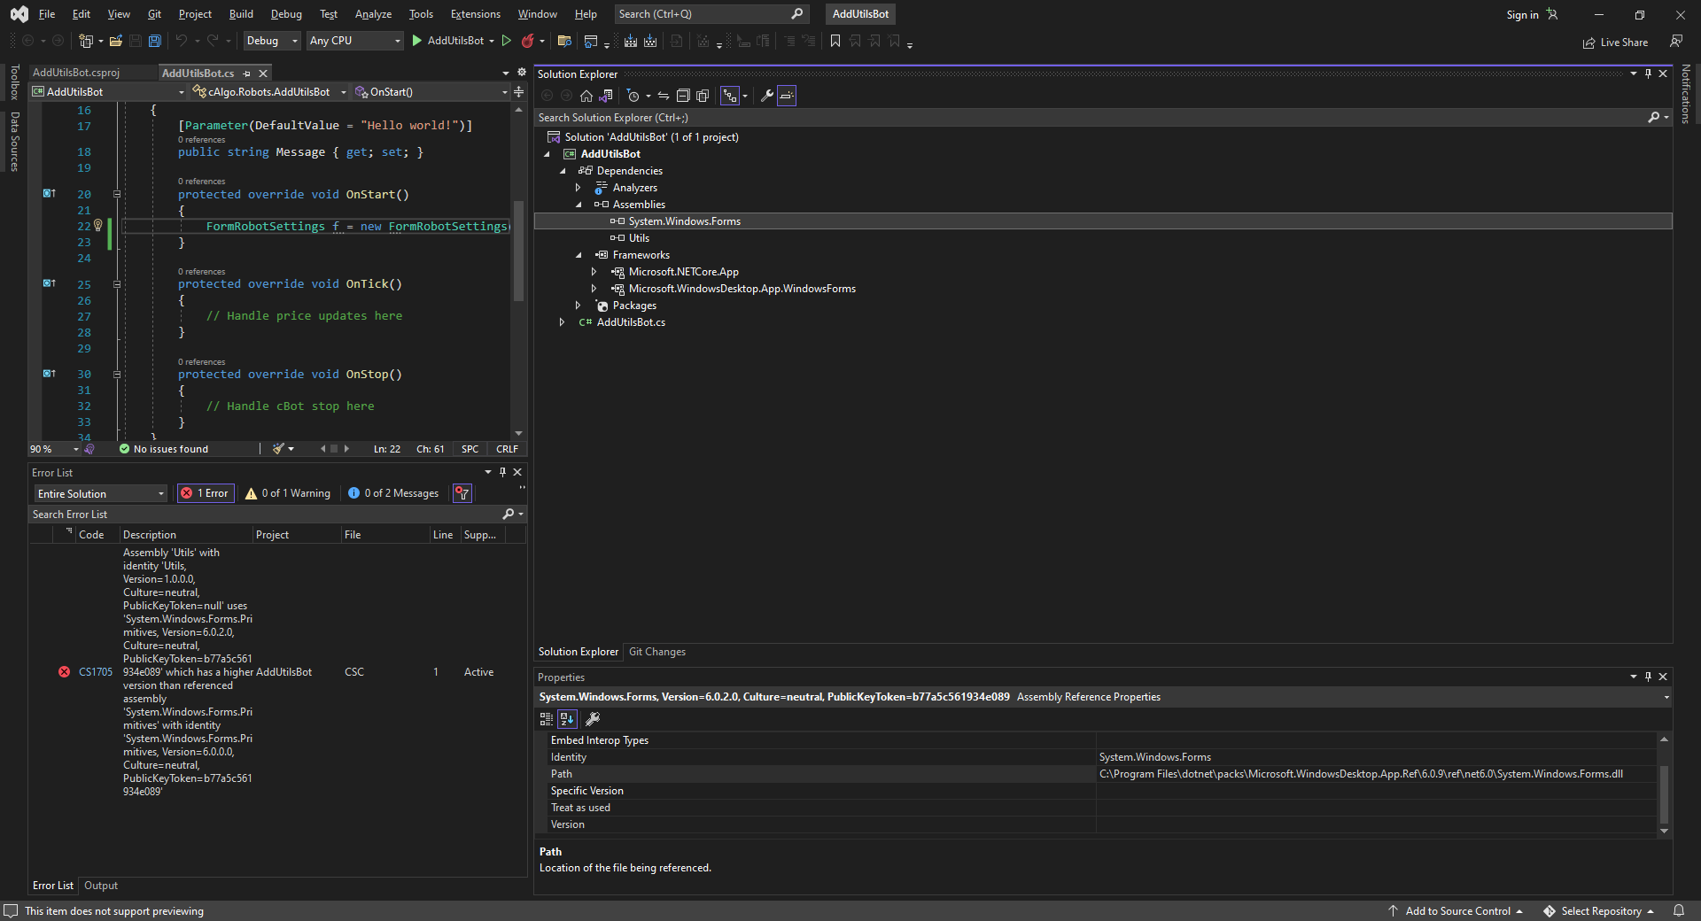Collapse the Assemblies tree node
1701x921 pixels.
coord(578,205)
